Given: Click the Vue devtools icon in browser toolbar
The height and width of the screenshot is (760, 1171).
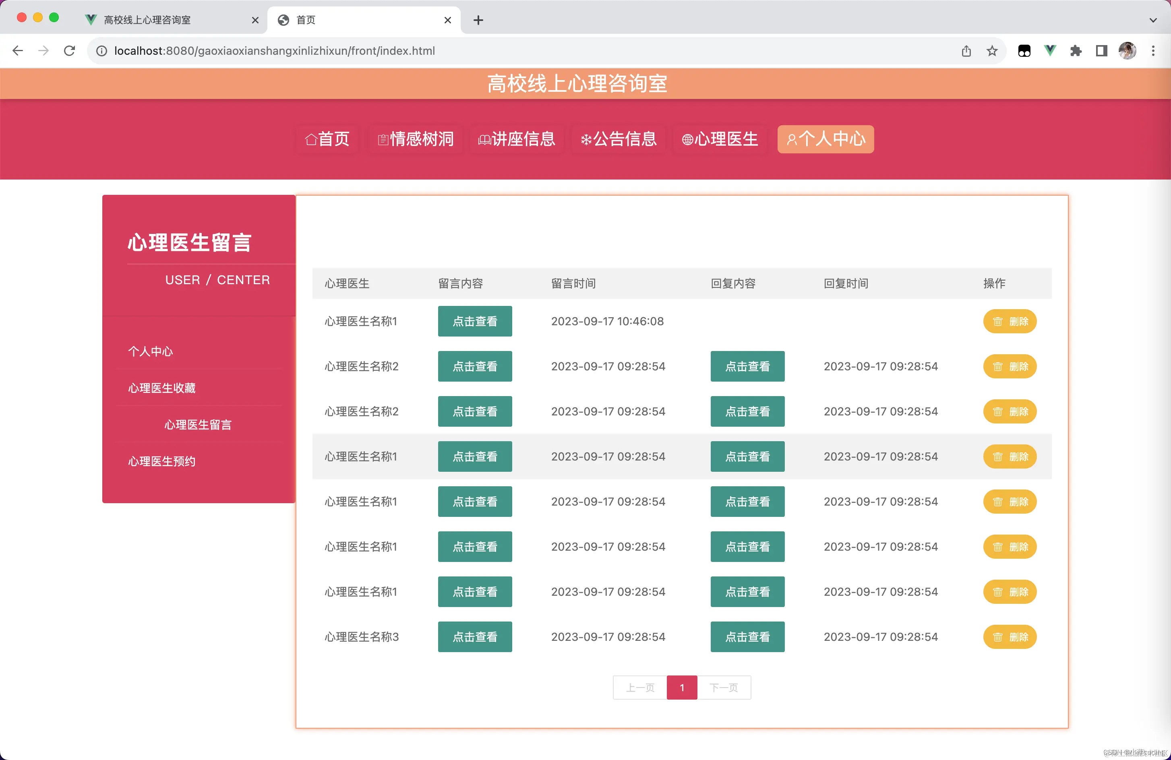Looking at the screenshot, I should [x=1050, y=51].
